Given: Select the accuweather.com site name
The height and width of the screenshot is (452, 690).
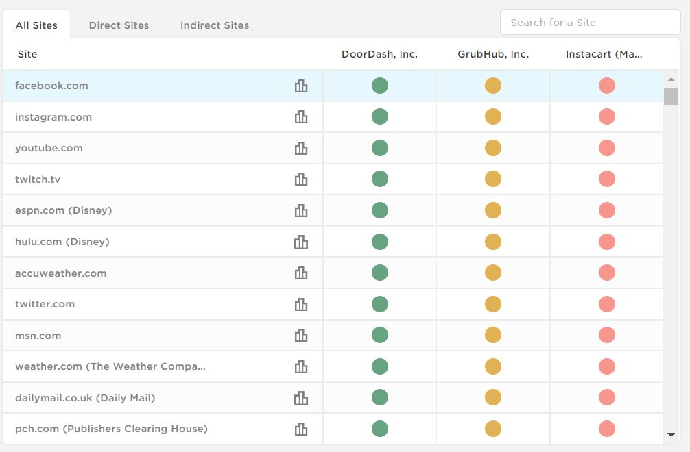Looking at the screenshot, I should tap(61, 273).
